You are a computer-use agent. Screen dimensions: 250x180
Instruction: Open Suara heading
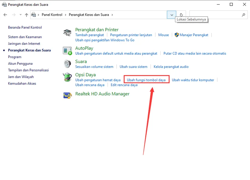tap(81, 61)
